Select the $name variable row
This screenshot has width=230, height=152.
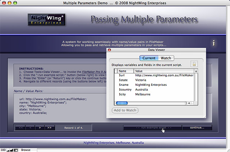[x=154, y=85]
